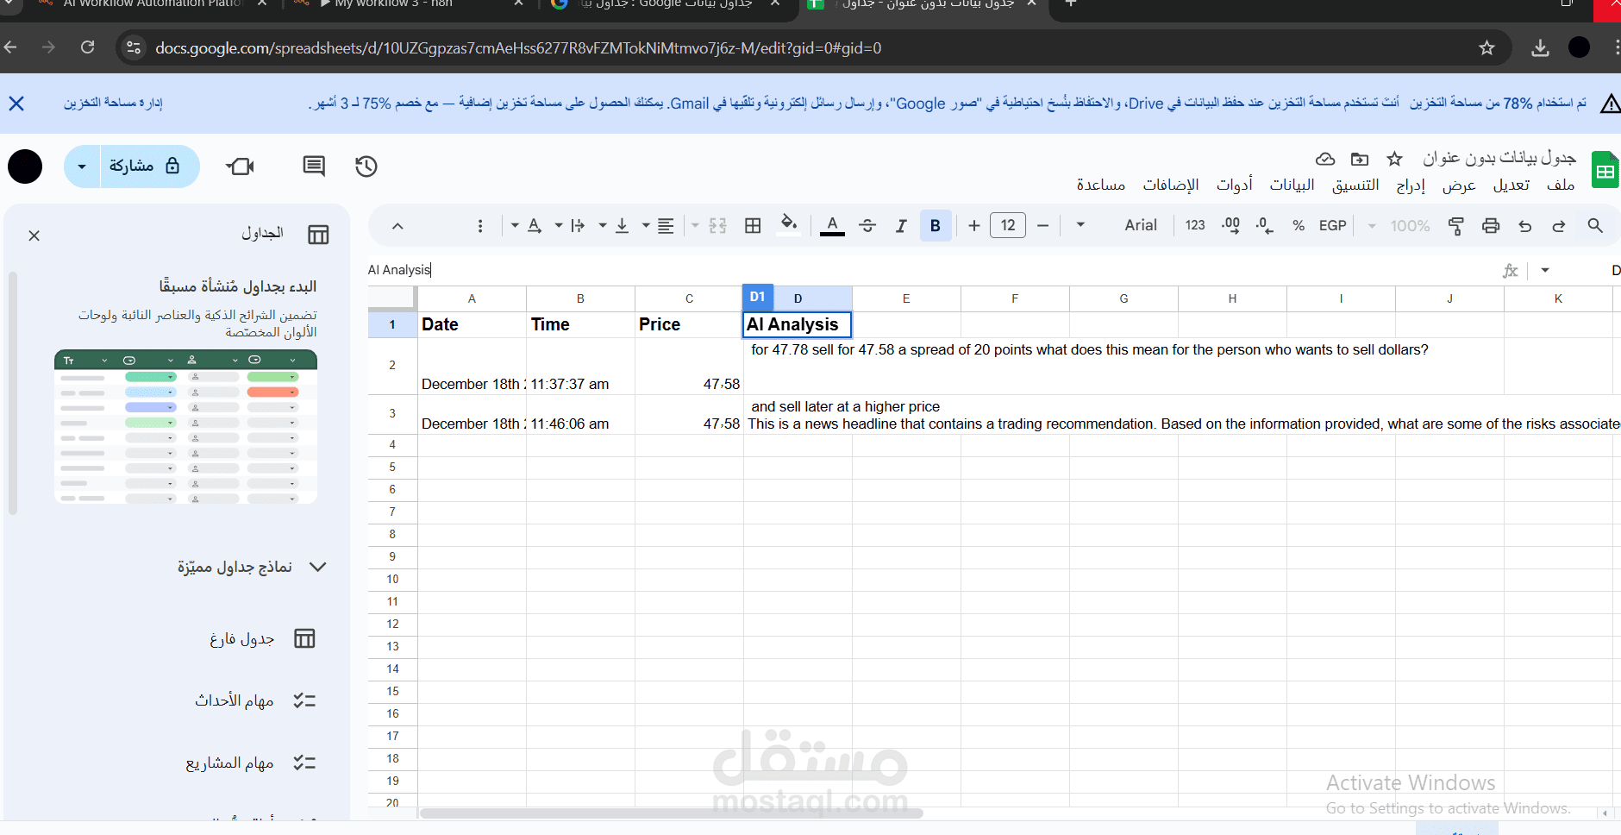Viewport: 1621px width, 835px height.
Task: Open the fill color bucket picker
Action: click(789, 225)
